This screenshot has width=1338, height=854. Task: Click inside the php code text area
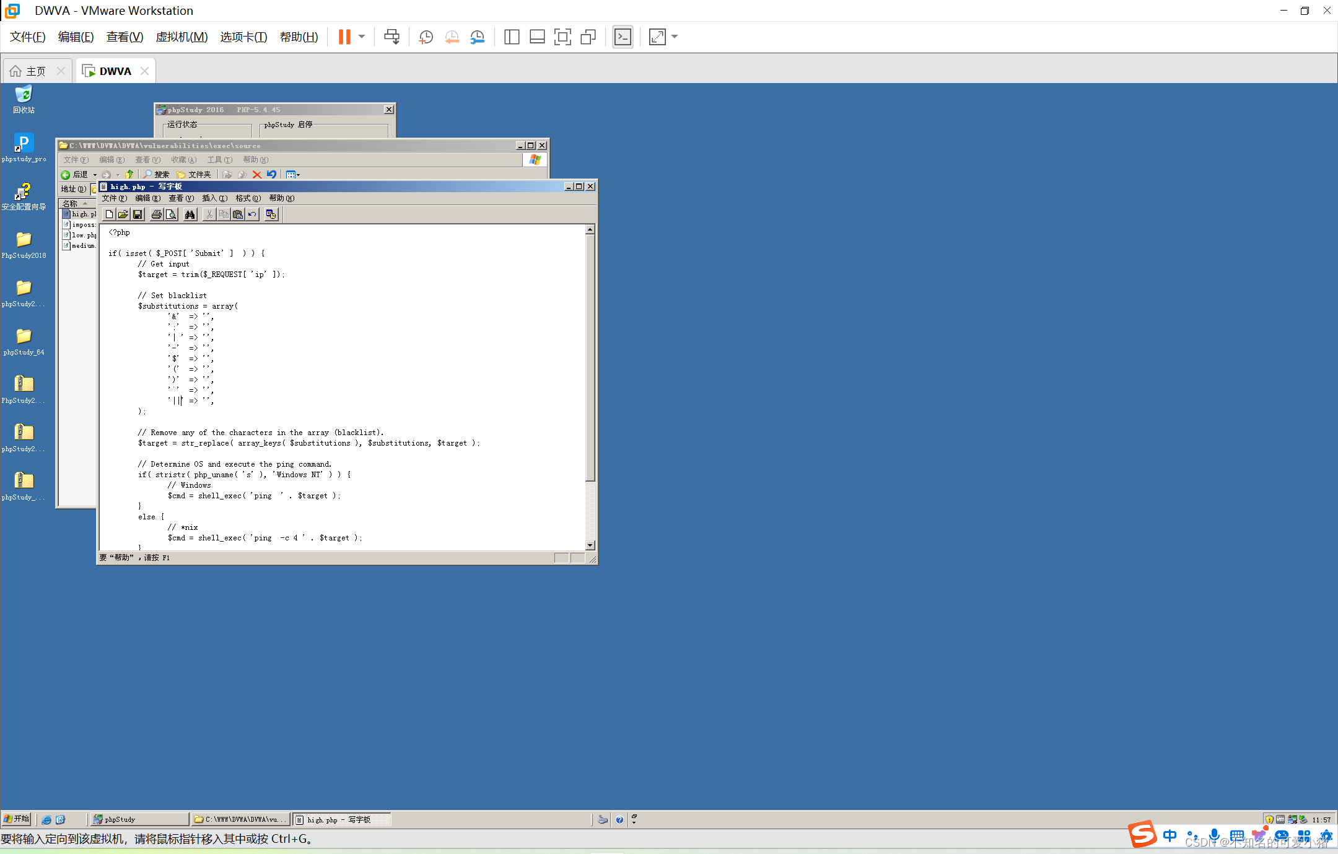342,387
